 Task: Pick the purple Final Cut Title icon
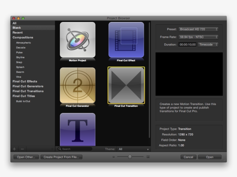pos(77,129)
